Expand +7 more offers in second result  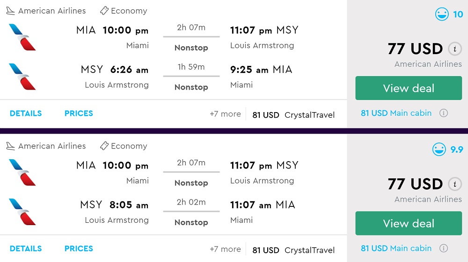tap(225, 249)
